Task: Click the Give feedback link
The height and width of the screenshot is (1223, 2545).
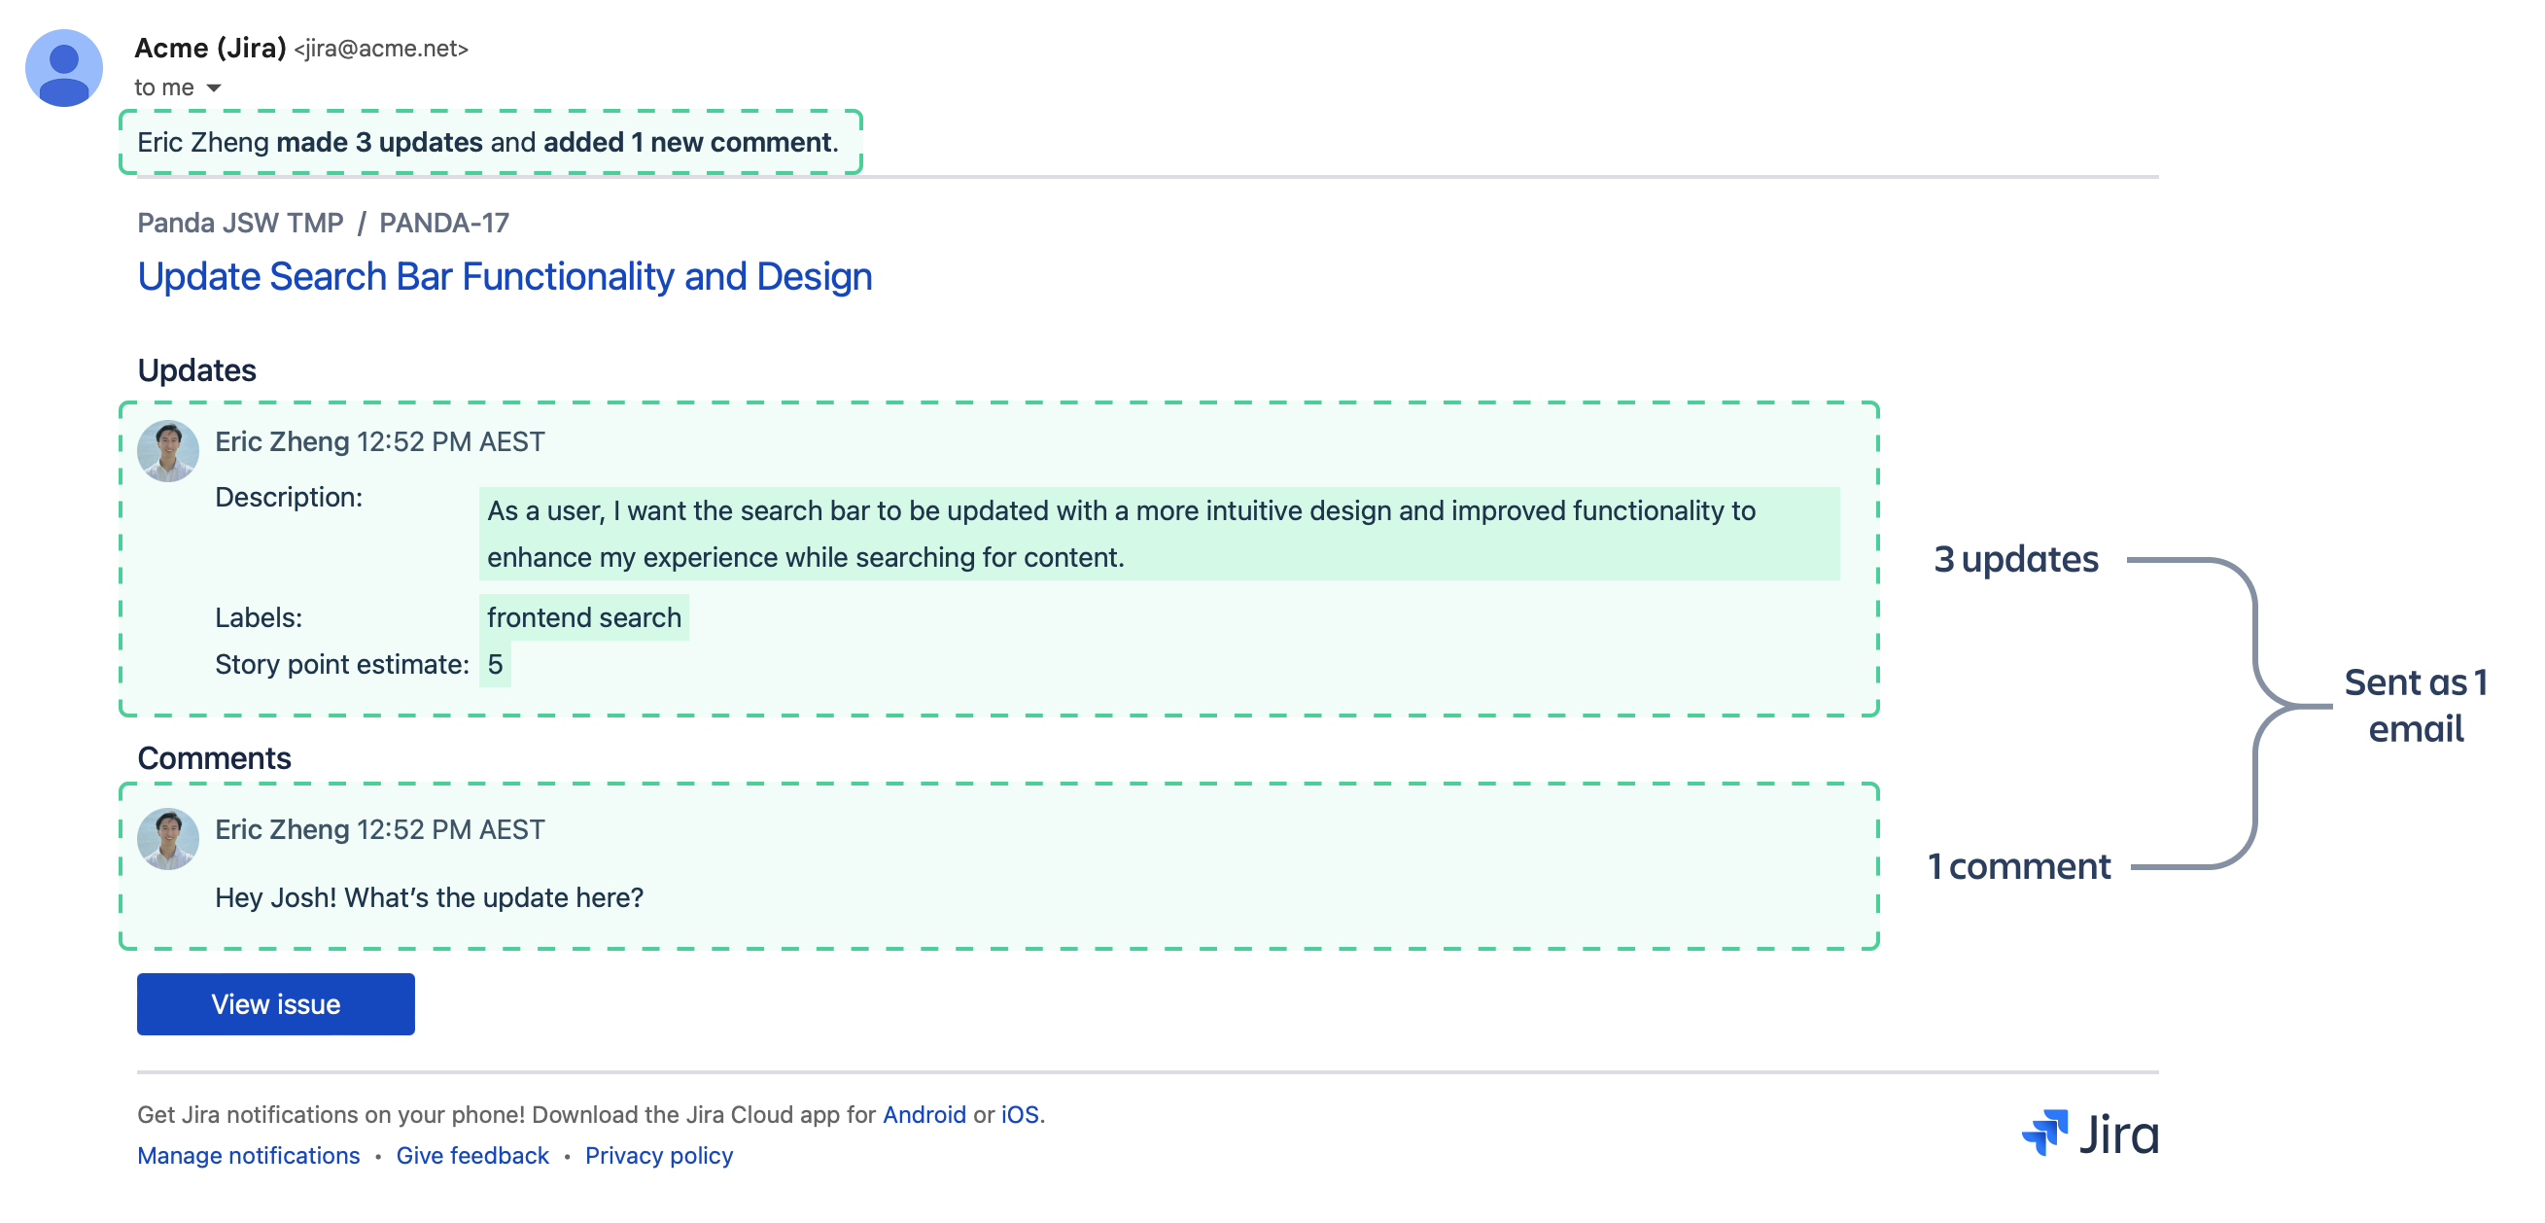Action: pos(471,1155)
